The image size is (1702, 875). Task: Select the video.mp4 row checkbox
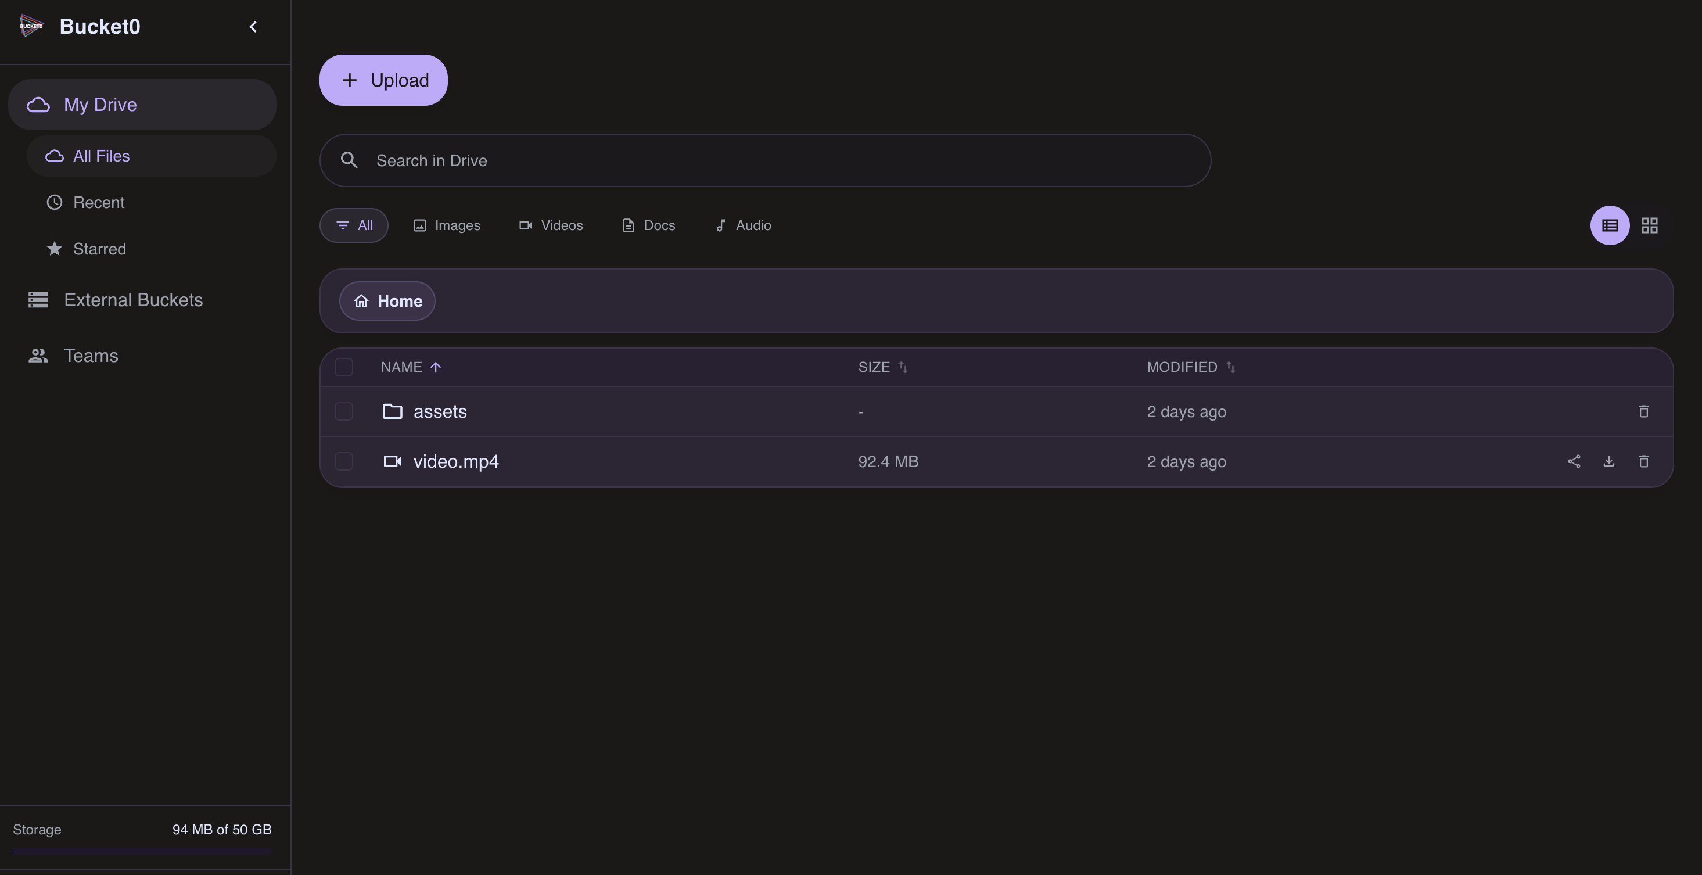343,461
